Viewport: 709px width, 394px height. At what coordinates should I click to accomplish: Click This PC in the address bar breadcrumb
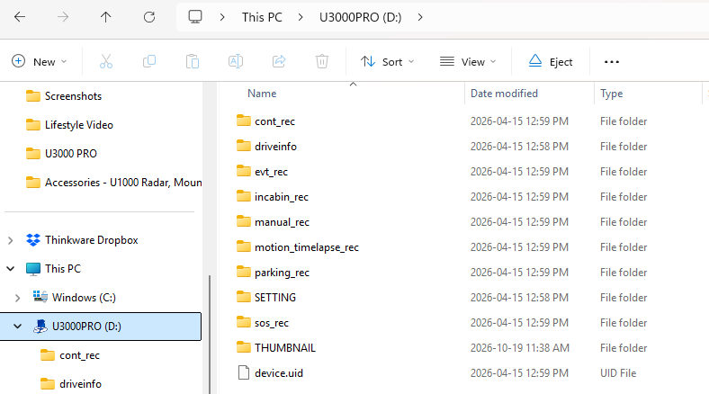click(262, 17)
